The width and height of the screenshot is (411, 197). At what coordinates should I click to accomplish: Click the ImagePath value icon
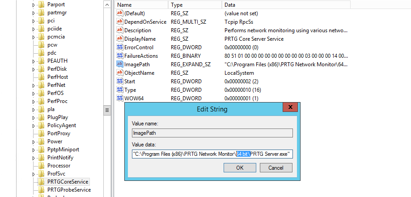(x=120, y=64)
